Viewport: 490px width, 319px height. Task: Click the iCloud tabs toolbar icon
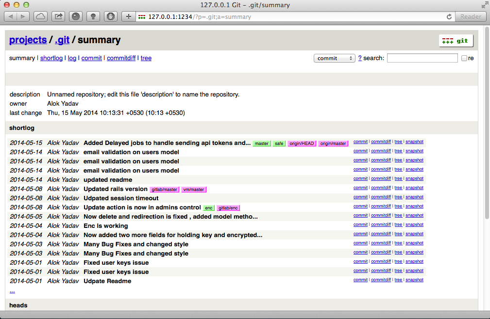[x=41, y=16]
